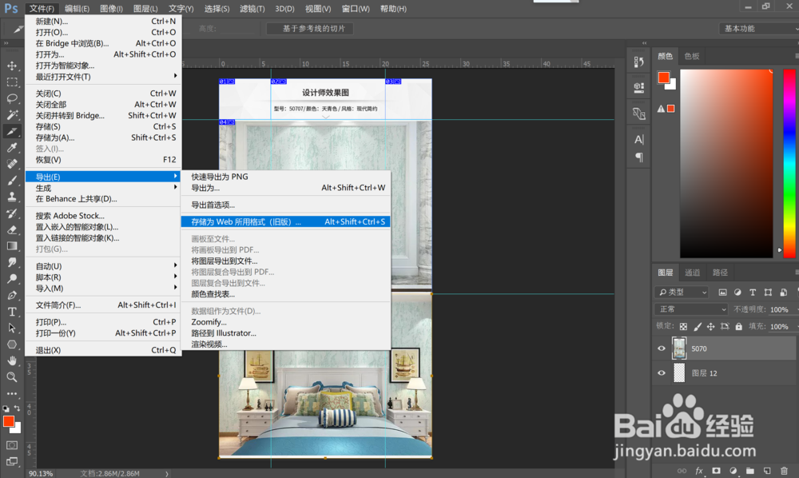Select the Pen tool
This screenshot has height=478, width=799.
click(x=12, y=295)
